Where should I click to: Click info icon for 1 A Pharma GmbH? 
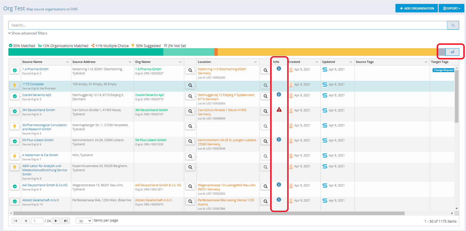pyautogui.click(x=279, y=69)
